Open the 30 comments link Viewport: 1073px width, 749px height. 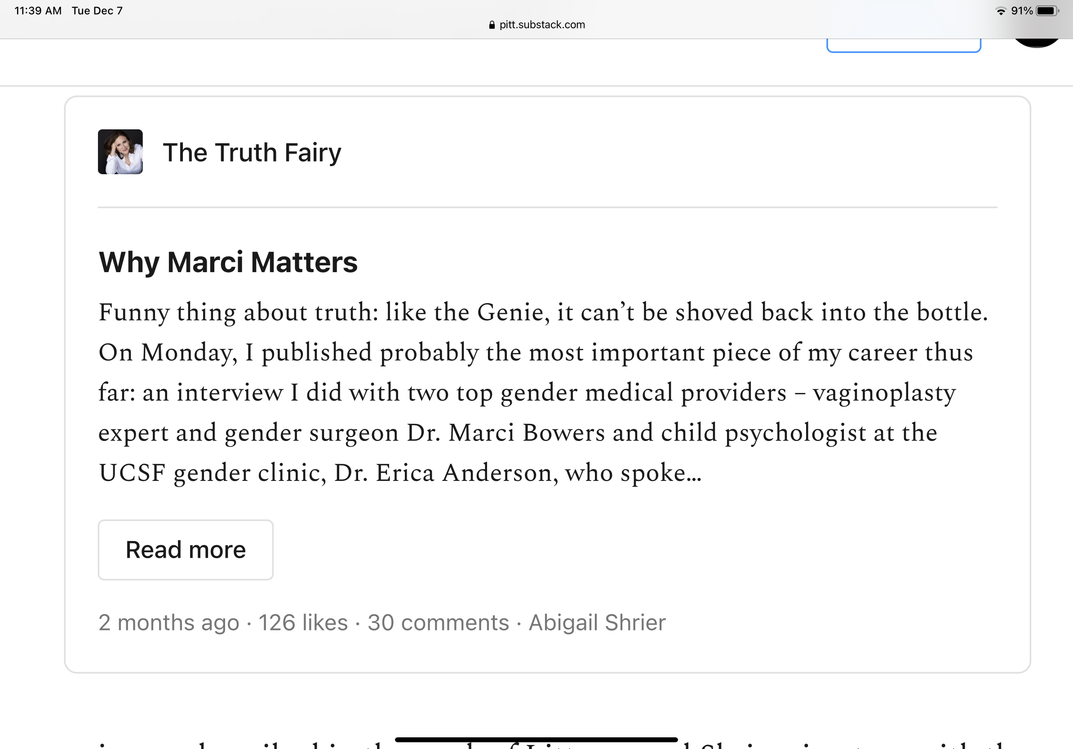point(439,622)
